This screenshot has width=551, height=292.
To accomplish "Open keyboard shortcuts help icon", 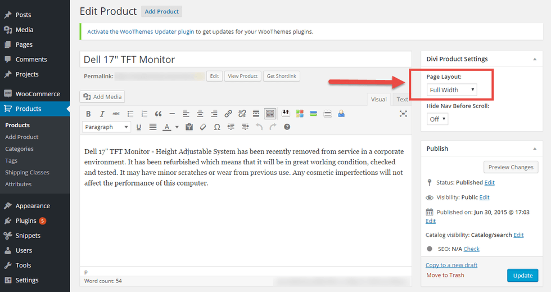I will tap(287, 127).
